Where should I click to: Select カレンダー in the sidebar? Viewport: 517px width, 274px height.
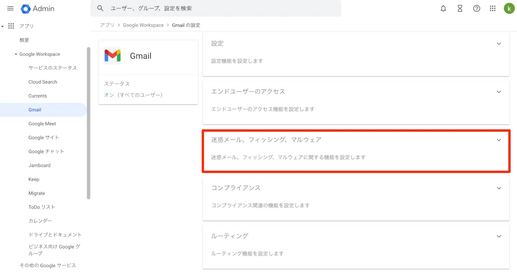tap(40, 221)
